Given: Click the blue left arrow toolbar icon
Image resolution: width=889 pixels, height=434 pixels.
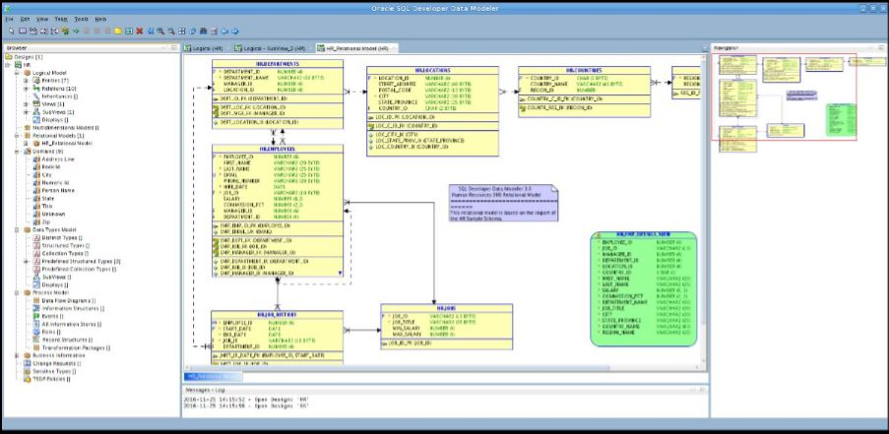Looking at the screenshot, I should point(224,31).
